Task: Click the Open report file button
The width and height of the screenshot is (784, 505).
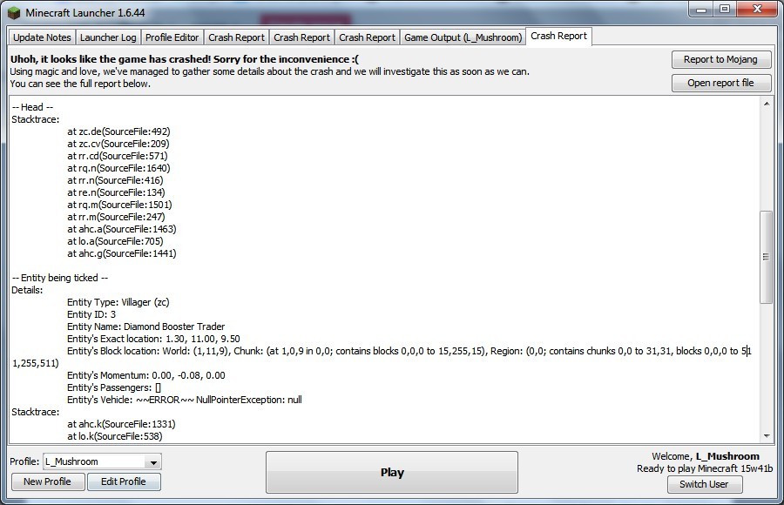Action: tap(720, 83)
